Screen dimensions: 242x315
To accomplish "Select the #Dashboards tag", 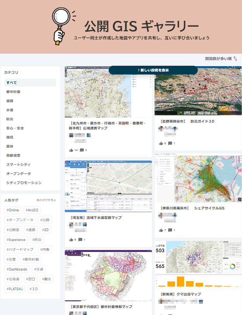I will tap(17, 269).
